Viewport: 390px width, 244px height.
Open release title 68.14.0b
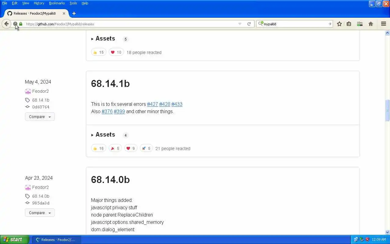110,180
